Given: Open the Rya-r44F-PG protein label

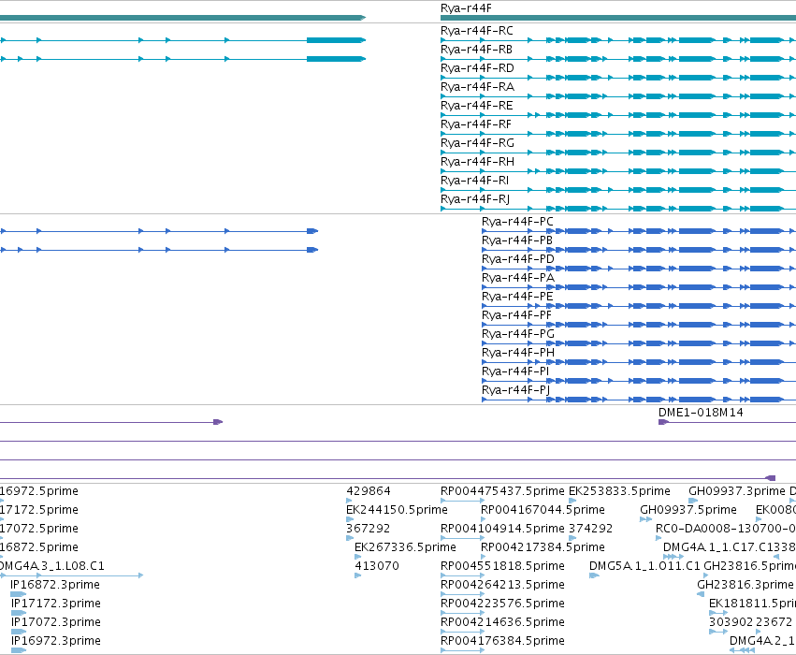Looking at the screenshot, I should [x=518, y=335].
